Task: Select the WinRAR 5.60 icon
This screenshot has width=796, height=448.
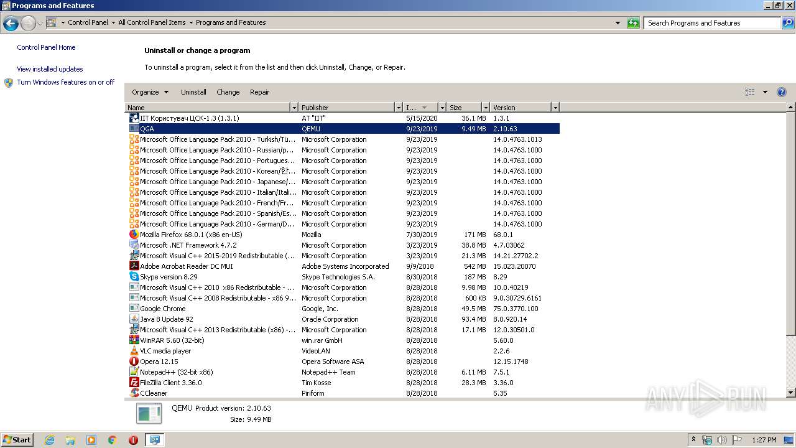Action: pyautogui.click(x=134, y=340)
